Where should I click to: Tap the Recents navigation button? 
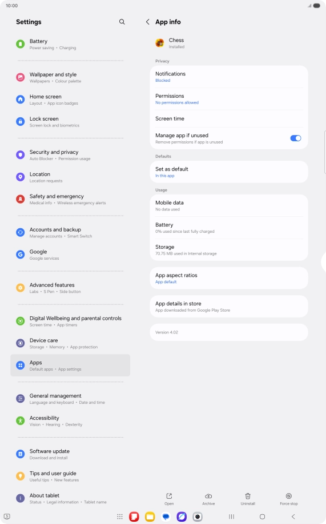coord(232,517)
